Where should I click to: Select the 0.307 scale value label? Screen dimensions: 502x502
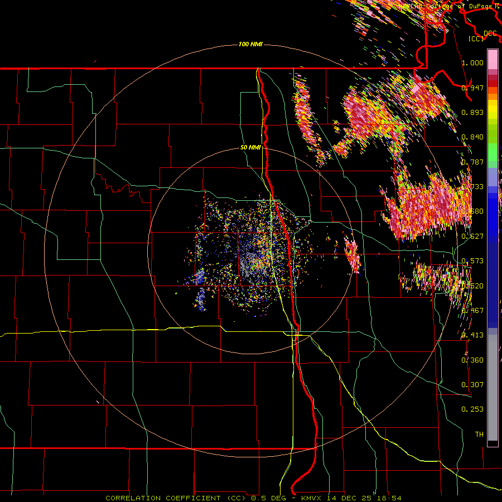point(472,385)
